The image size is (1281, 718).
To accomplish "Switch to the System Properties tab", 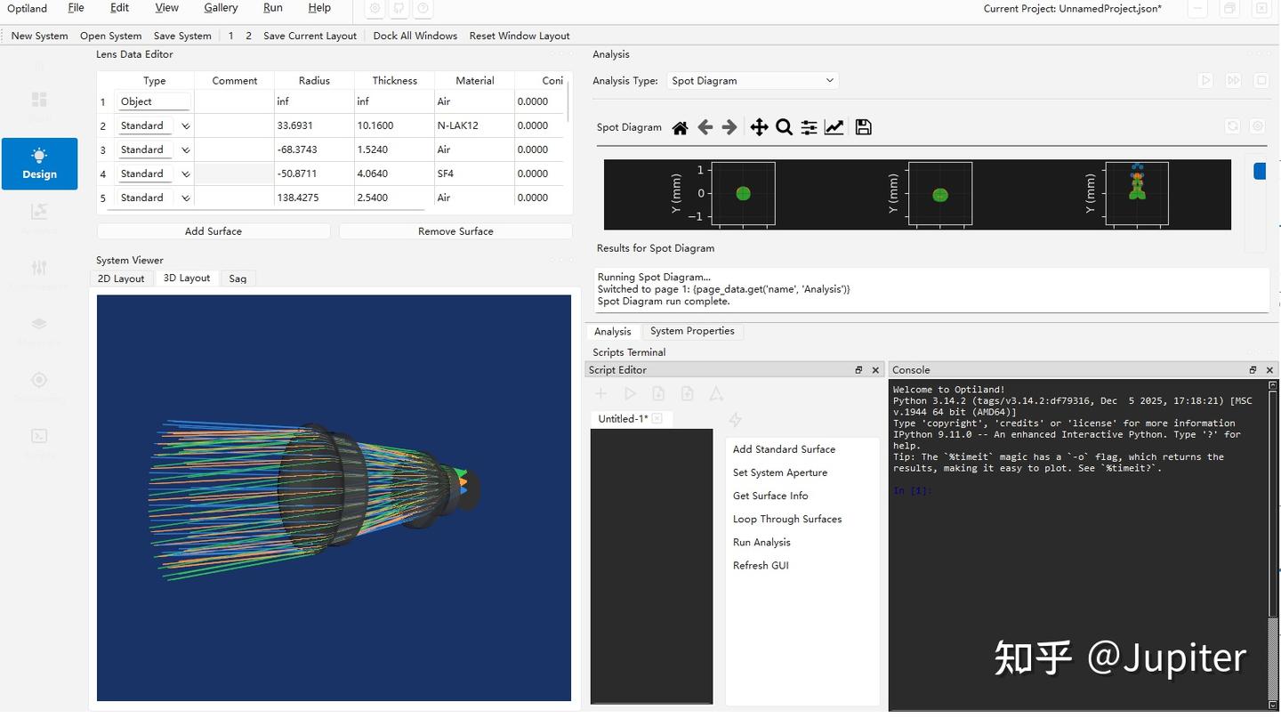I will 692,331.
